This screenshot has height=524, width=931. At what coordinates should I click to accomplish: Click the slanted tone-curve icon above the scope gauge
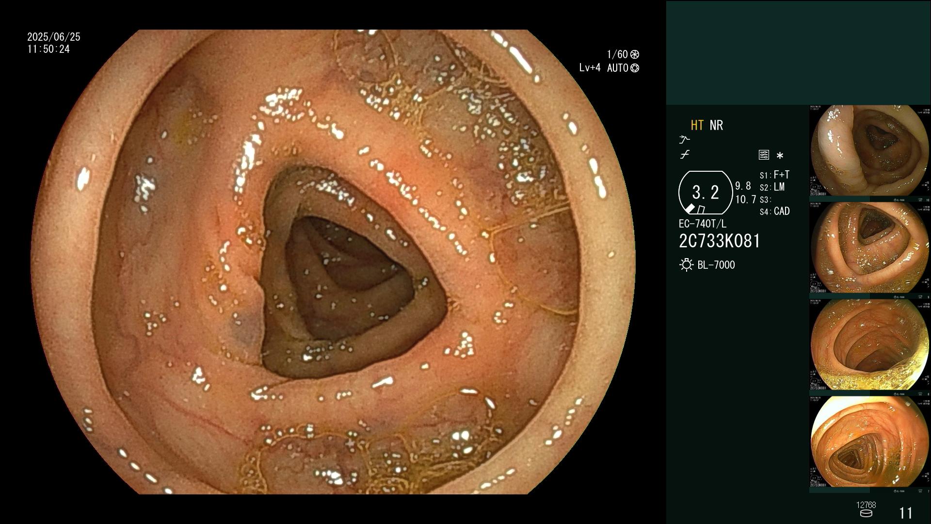point(685,155)
